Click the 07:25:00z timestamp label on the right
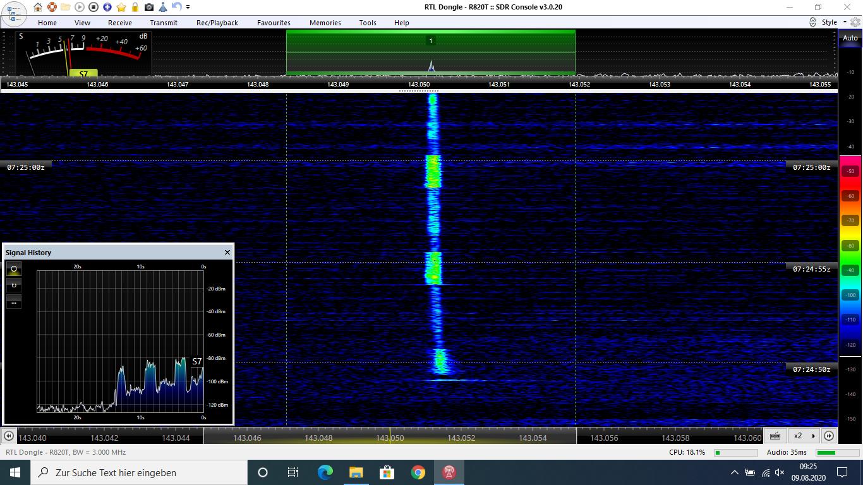This screenshot has width=863, height=485. click(811, 167)
